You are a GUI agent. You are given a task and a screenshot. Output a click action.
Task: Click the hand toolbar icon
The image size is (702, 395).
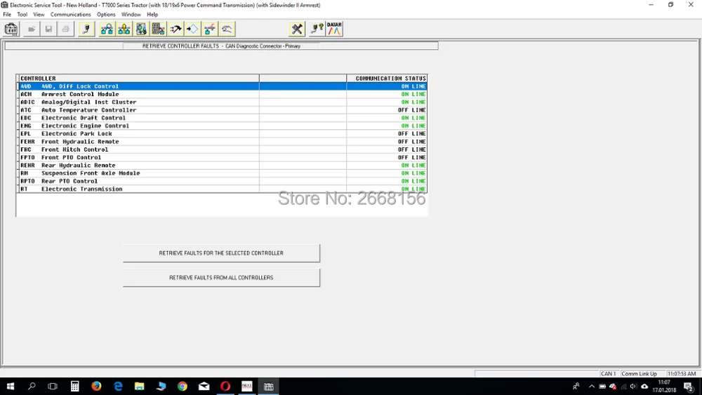[227, 29]
